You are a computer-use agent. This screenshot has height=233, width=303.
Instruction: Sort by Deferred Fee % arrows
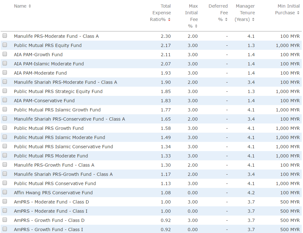coord(226,20)
